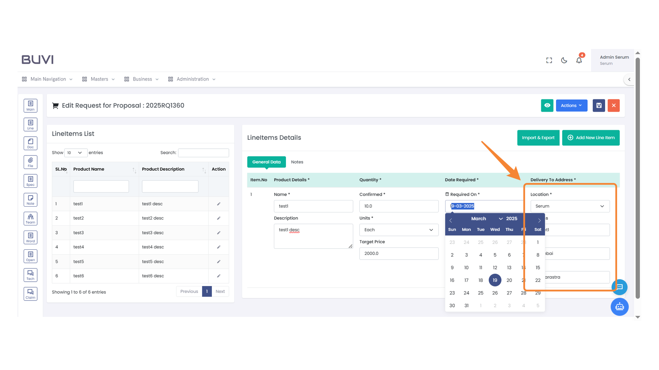Open the chatbot robot icon
The height and width of the screenshot is (370, 659).
620,307
